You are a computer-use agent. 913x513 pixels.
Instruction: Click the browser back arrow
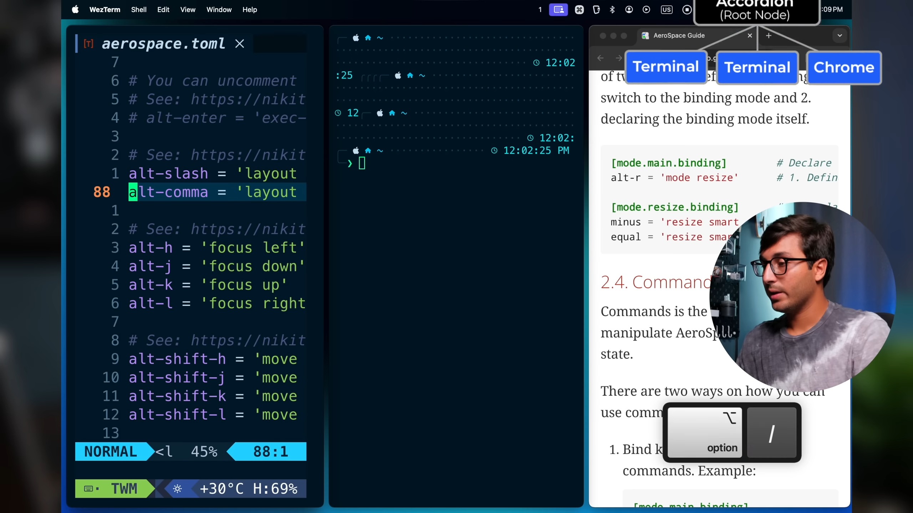pos(600,58)
